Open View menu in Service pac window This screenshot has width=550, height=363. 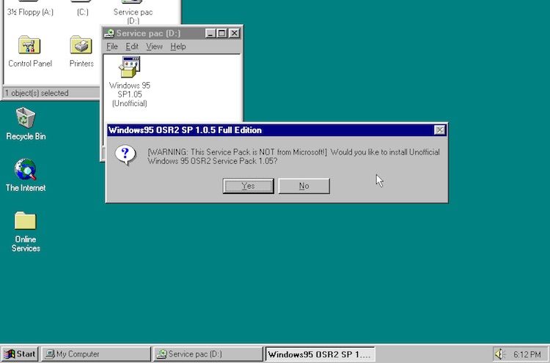[x=154, y=46]
